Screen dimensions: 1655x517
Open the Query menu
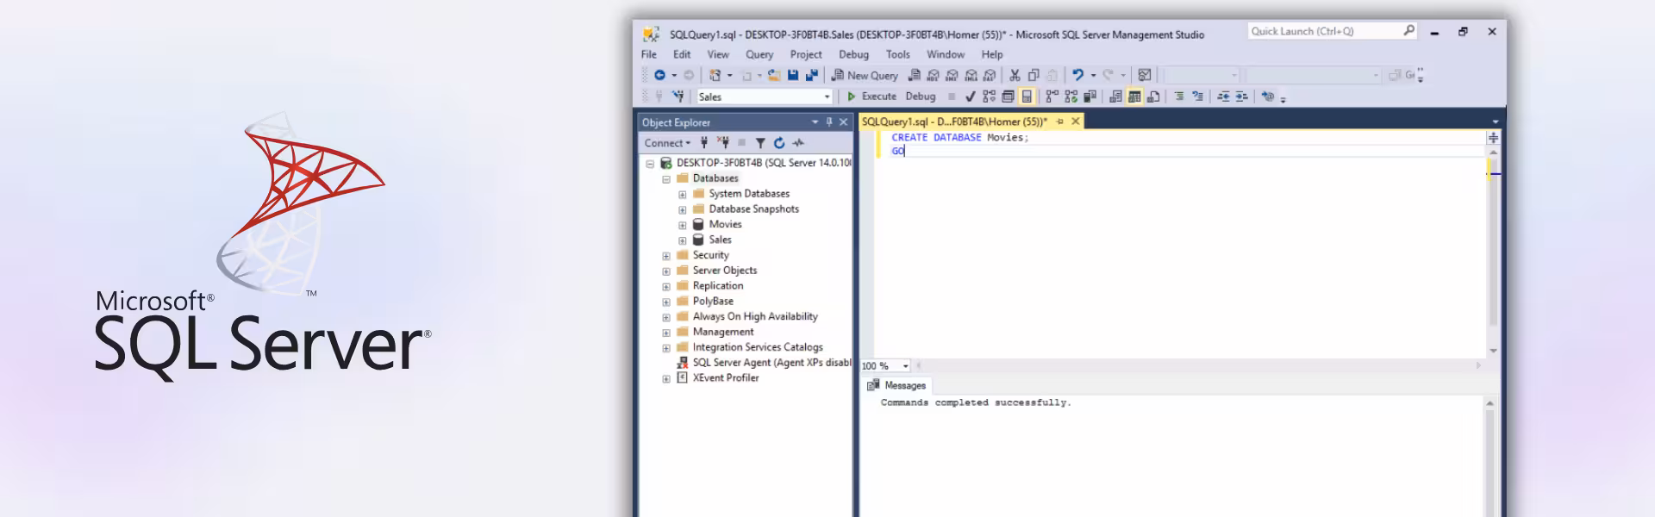pyautogui.click(x=759, y=54)
